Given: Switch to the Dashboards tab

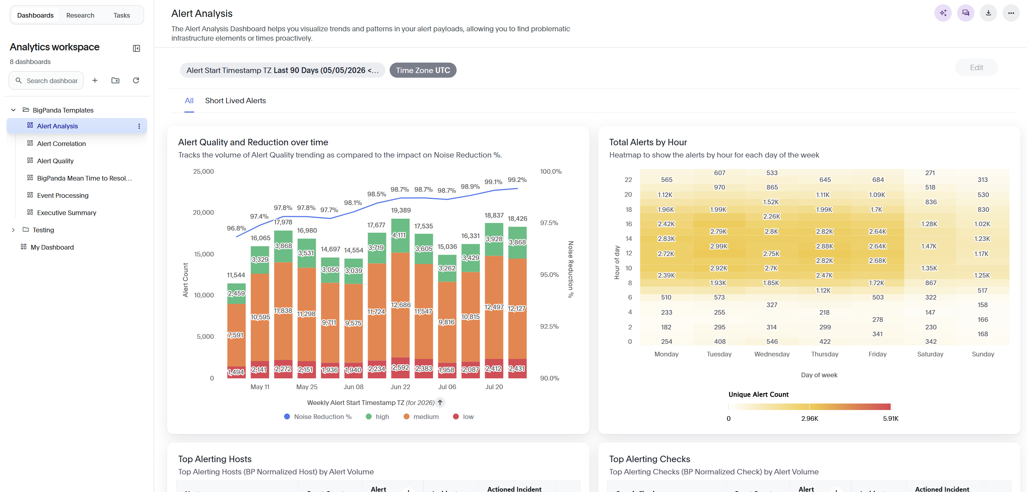Looking at the screenshot, I should (35, 15).
